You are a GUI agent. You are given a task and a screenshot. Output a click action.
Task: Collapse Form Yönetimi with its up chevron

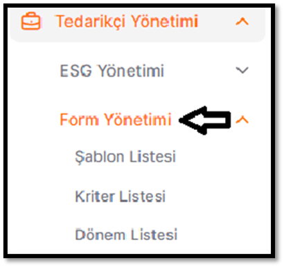[x=242, y=120]
